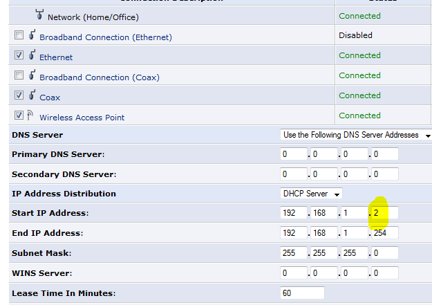432x305 pixels.
Task: Click the last octet of Start IP Address
Action: click(385, 212)
